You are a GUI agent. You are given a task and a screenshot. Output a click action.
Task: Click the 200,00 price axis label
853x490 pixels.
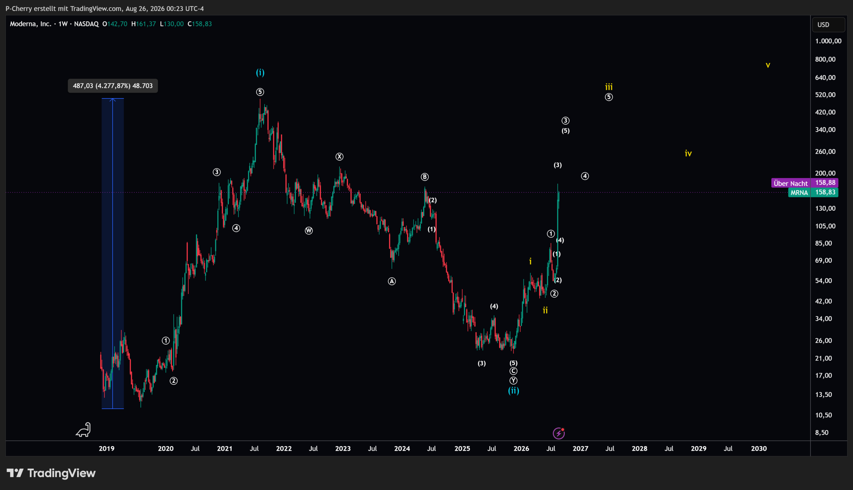point(825,173)
